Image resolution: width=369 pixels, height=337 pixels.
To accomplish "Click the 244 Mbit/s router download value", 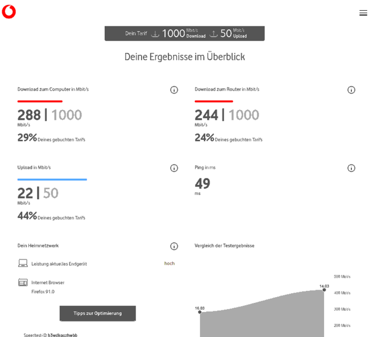I will (x=206, y=115).
